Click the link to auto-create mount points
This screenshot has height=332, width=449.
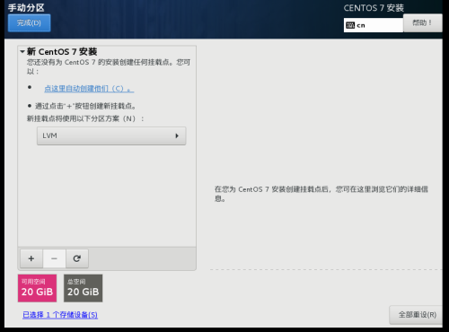pos(89,89)
